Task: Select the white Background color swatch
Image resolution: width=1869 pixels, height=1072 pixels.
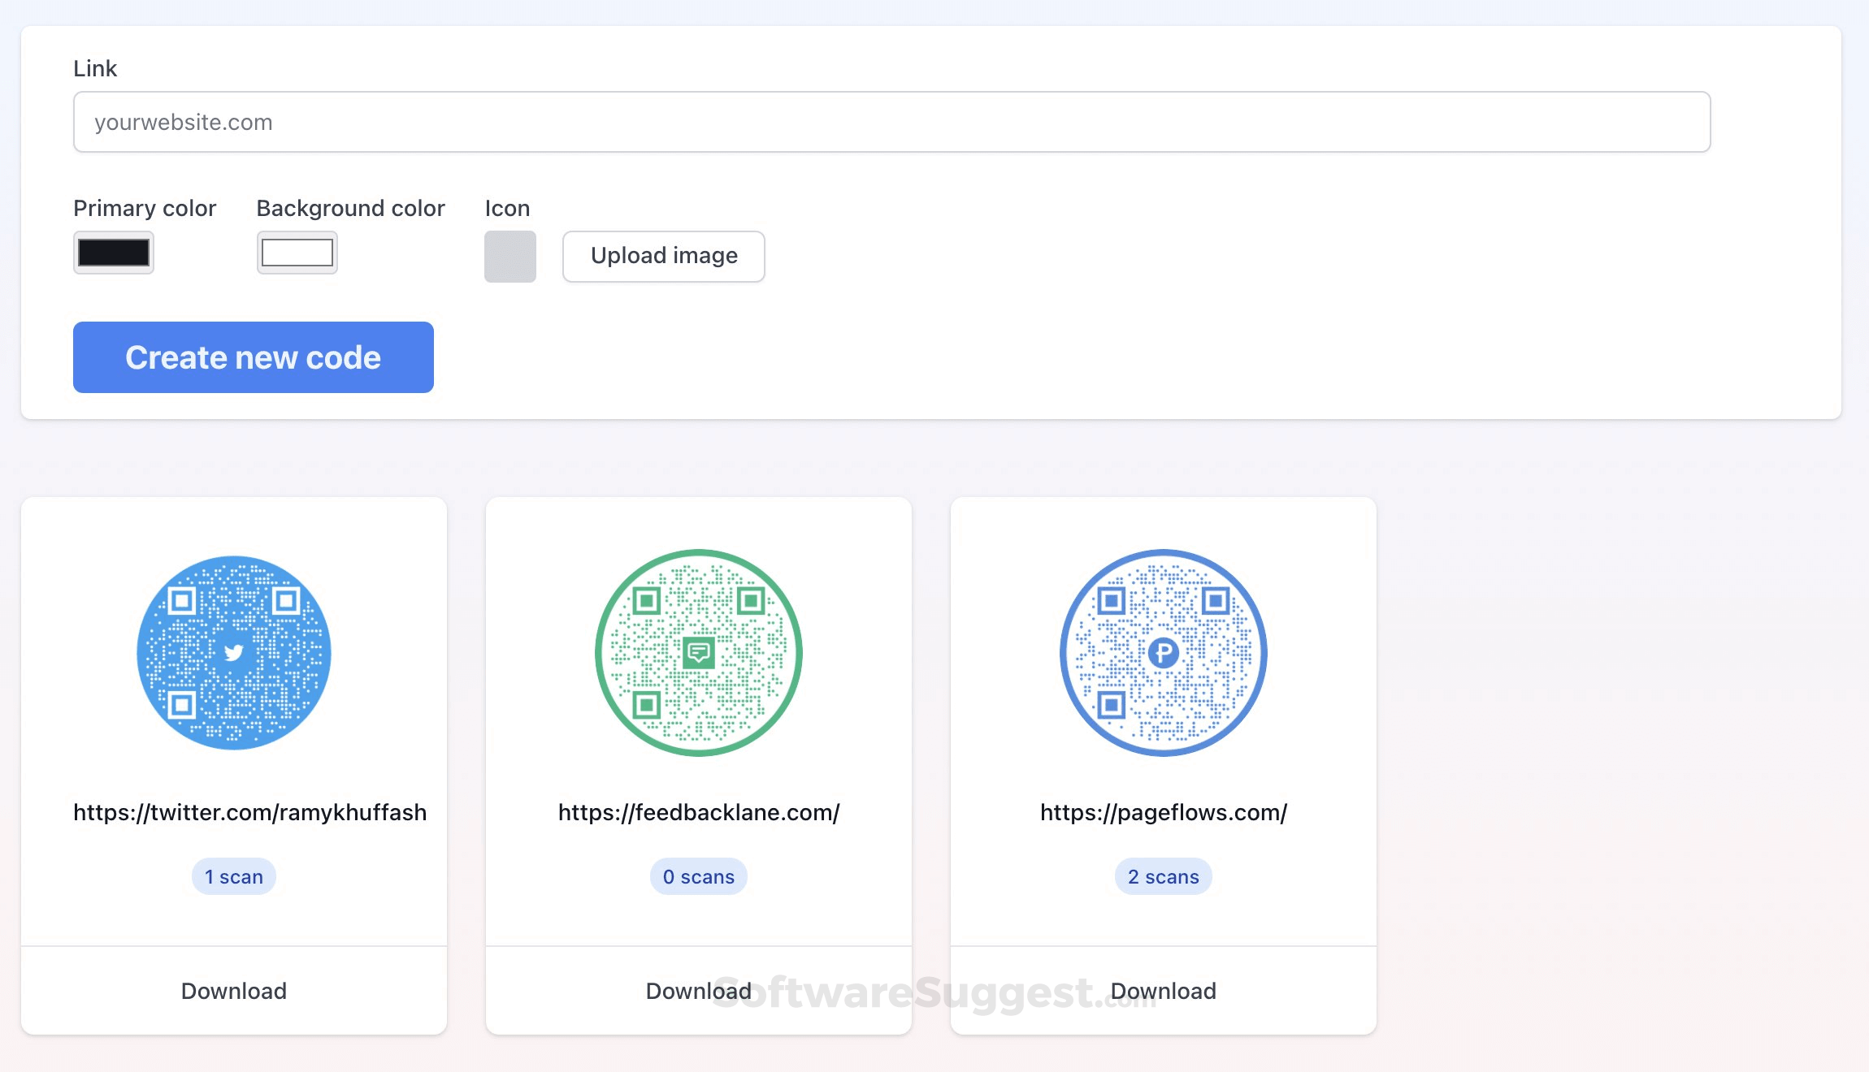Action: tap(297, 253)
